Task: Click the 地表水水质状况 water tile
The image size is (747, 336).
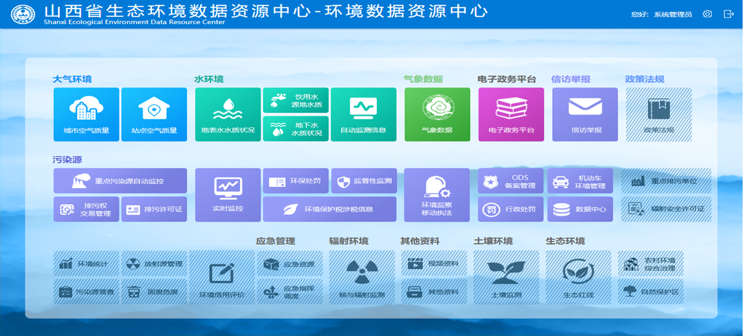Action: click(227, 115)
